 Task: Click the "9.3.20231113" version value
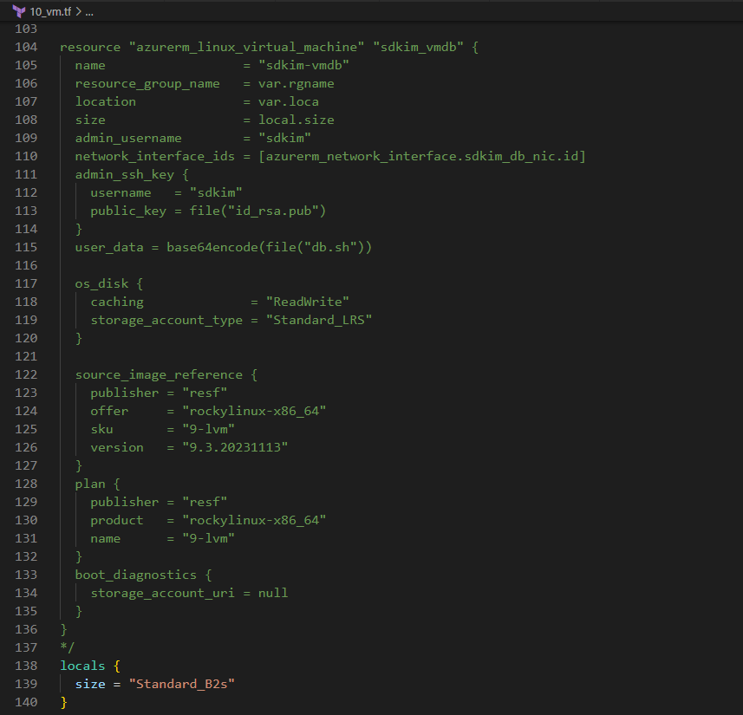235,447
